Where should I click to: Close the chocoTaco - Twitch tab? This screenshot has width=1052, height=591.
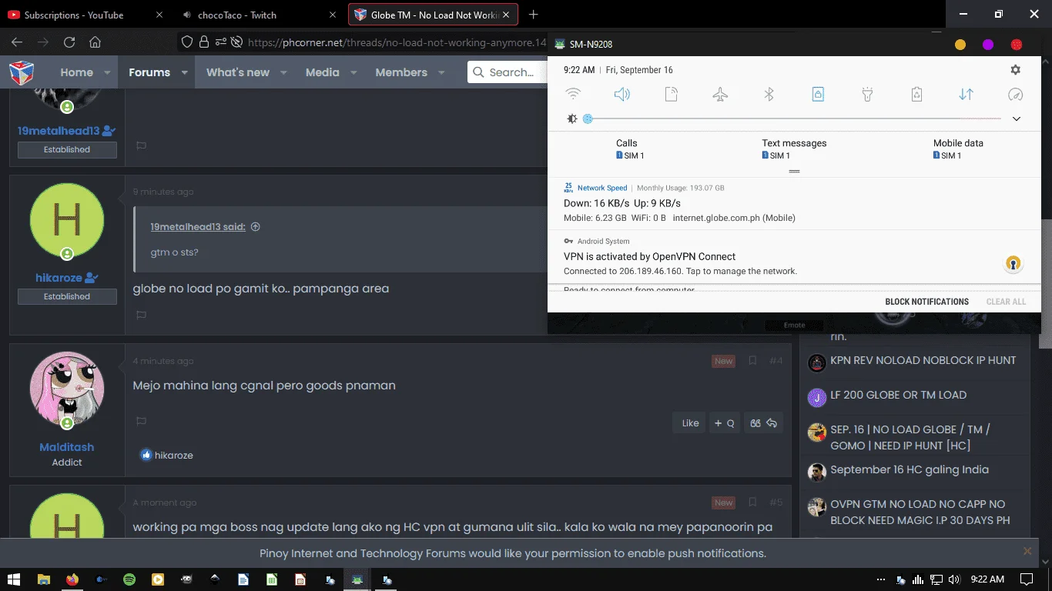tap(333, 15)
